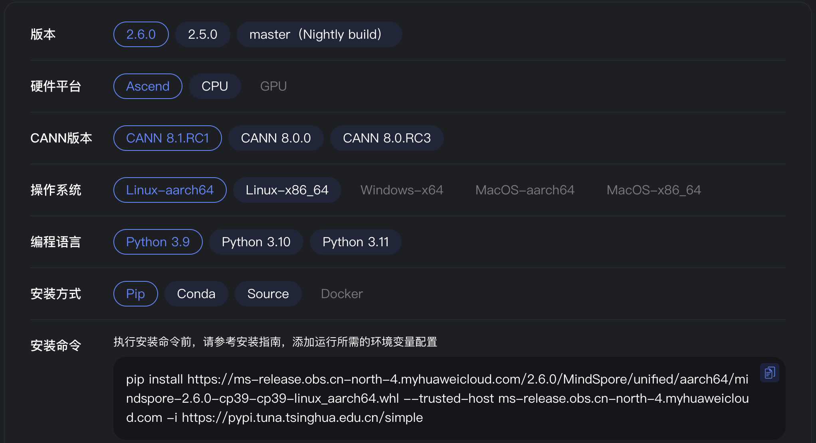Click the disabled GPU platform option
816x443 pixels.
point(273,86)
